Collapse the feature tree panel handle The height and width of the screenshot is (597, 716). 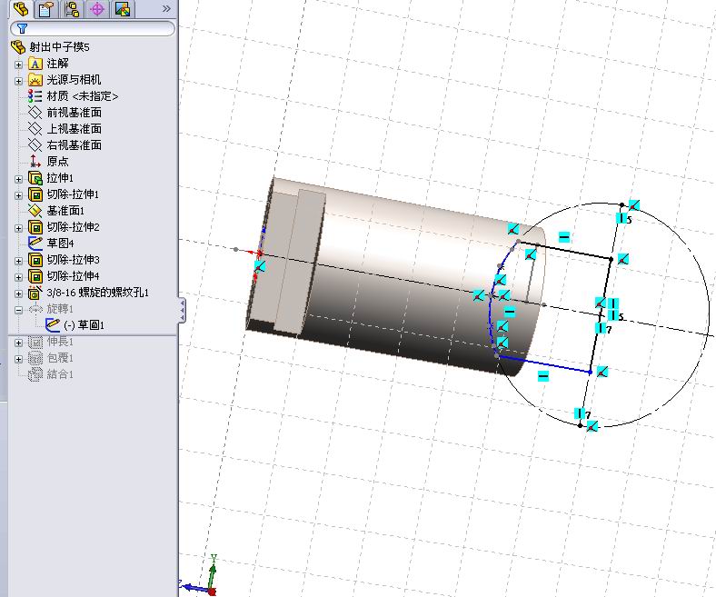point(182,310)
